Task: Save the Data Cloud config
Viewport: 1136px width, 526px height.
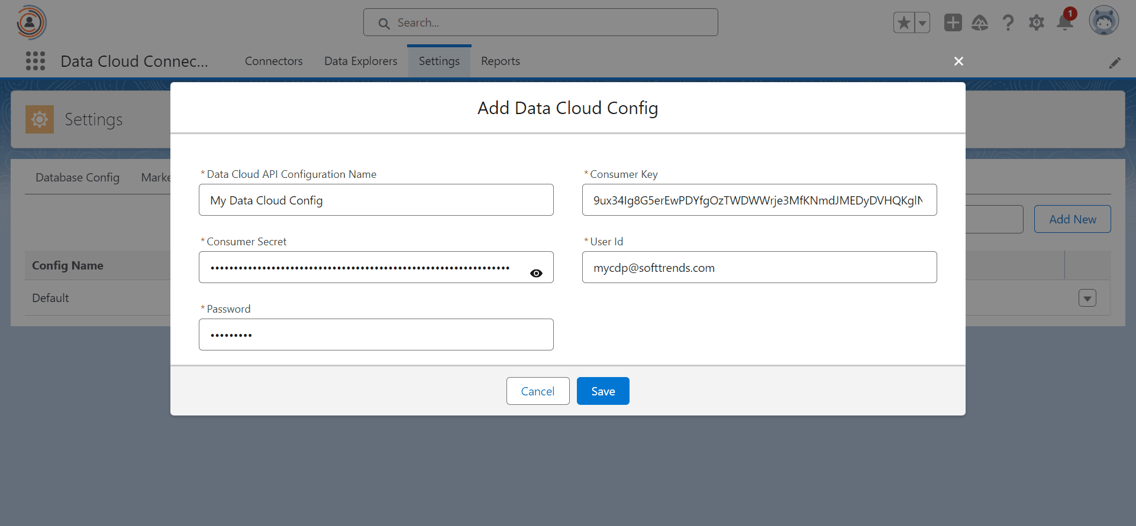Action: click(603, 391)
